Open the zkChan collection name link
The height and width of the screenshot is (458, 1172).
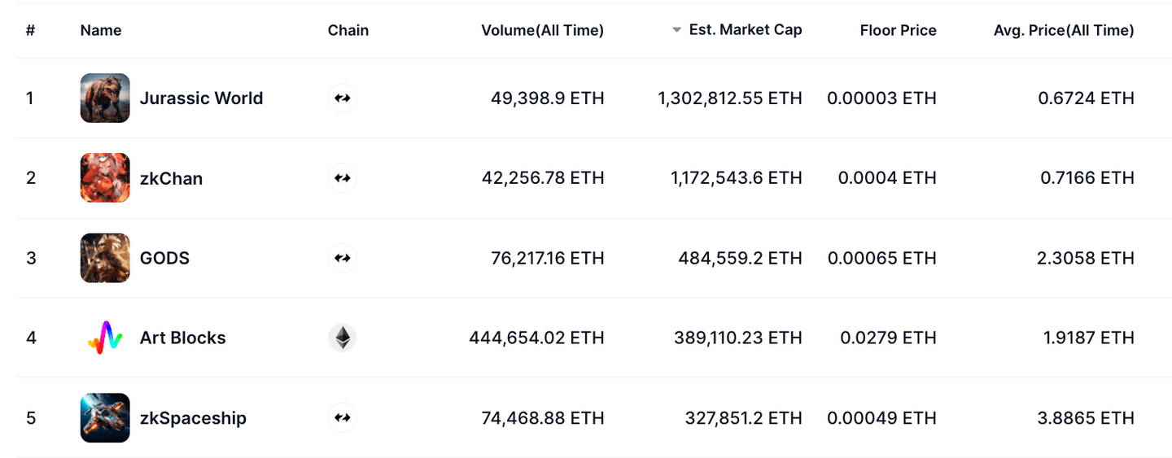pos(171,178)
